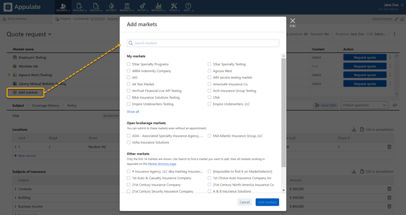Check Agoura West market
The image size is (406, 215).
coord(209,71)
